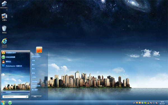Open 图片 in the start menu
Viewport: 168px width, 105px height.
33,65
